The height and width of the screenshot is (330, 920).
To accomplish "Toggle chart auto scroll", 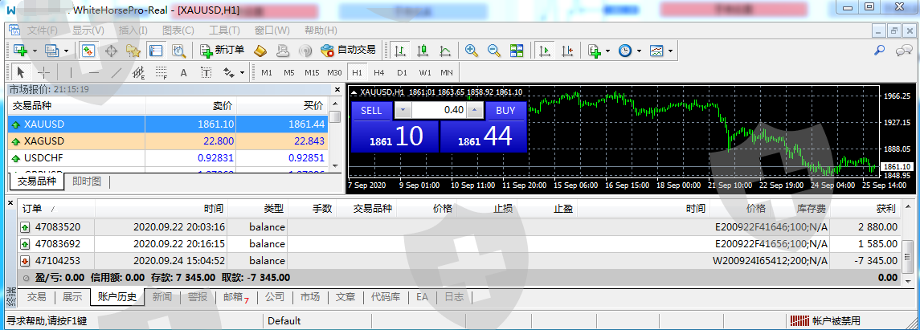I will tap(546, 50).
